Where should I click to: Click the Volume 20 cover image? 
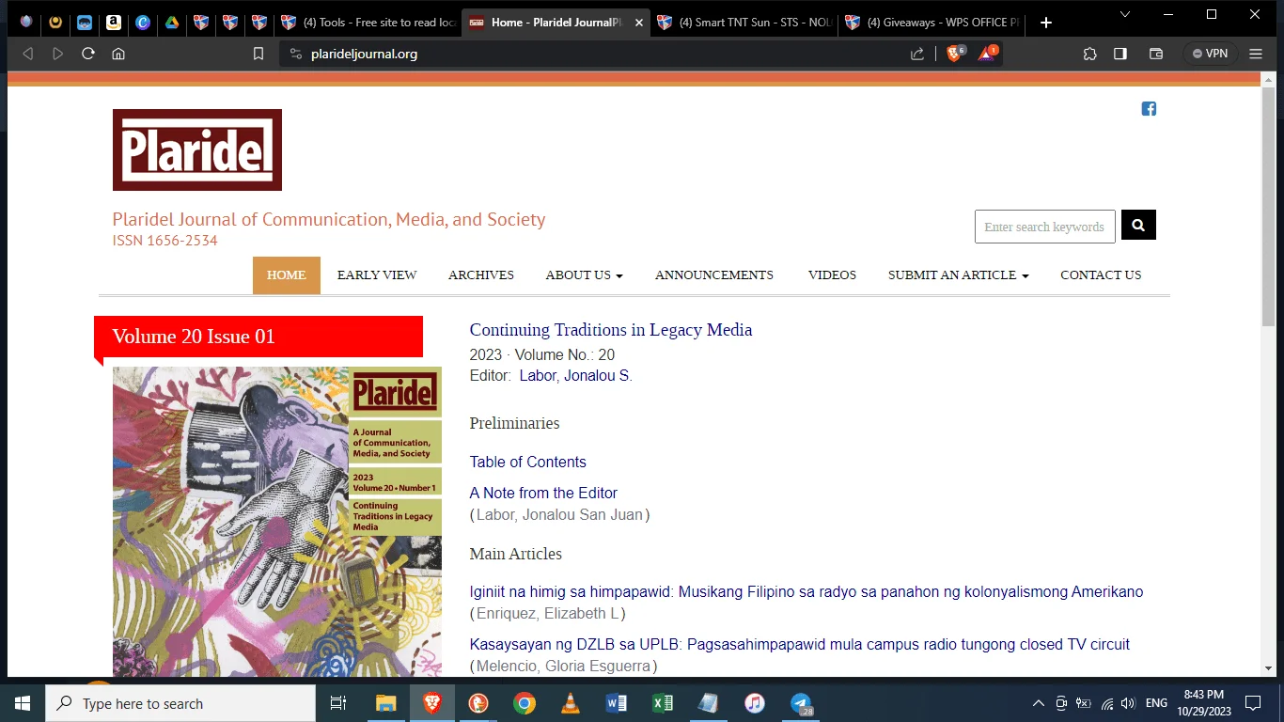pyautogui.click(x=277, y=522)
